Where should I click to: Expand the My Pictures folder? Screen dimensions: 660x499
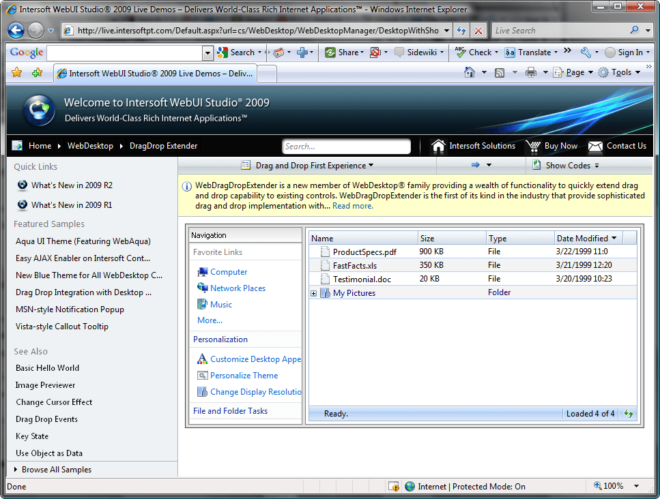314,292
